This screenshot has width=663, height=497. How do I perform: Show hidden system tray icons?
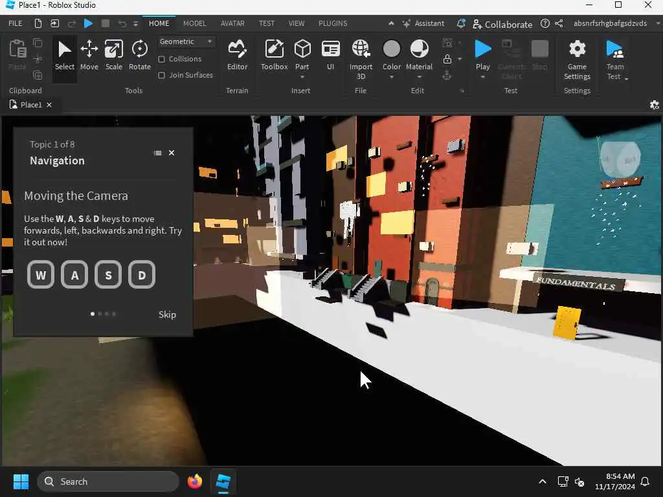click(542, 481)
